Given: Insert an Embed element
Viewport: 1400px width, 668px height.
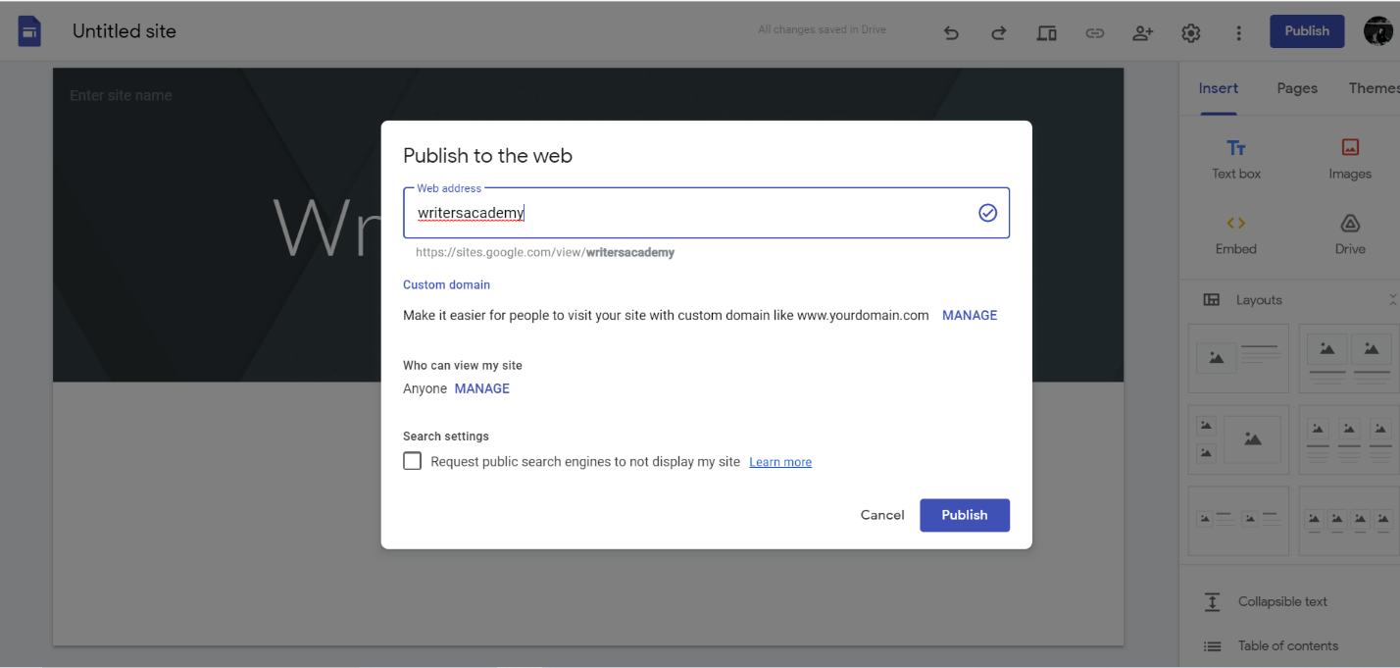Looking at the screenshot, I should pyautogui.click(x=1236, y=234).
